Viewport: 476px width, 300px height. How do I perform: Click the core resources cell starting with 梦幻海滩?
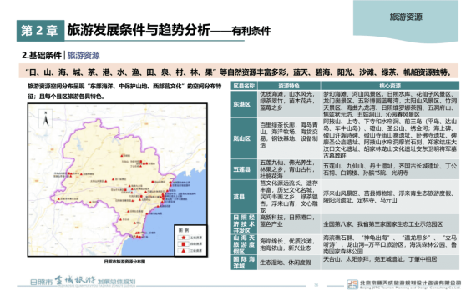click(390, 104)
